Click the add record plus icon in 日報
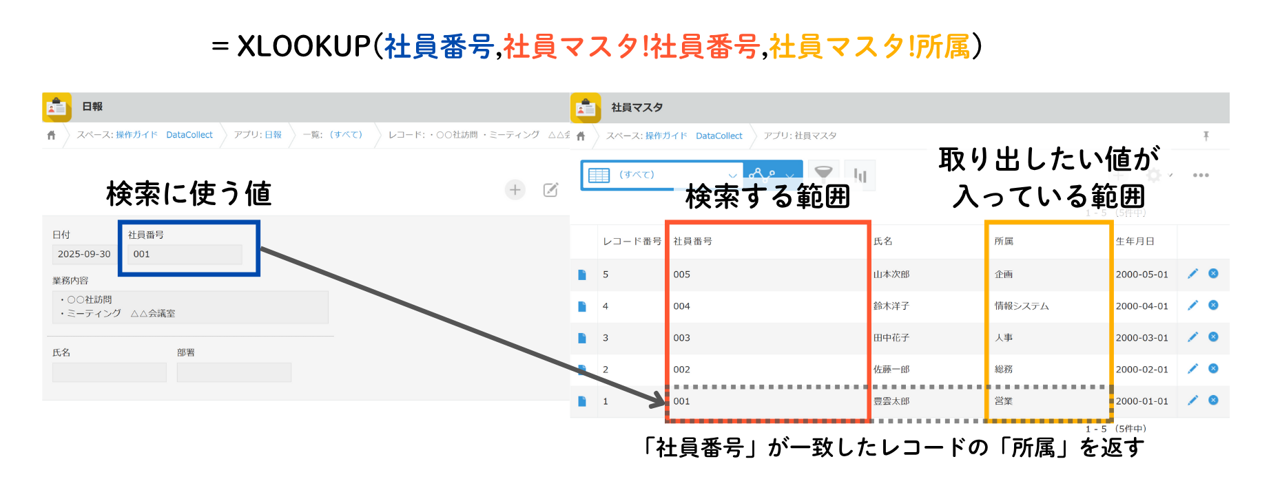The height and width of the screenshot is (490, 1271). 515,190
